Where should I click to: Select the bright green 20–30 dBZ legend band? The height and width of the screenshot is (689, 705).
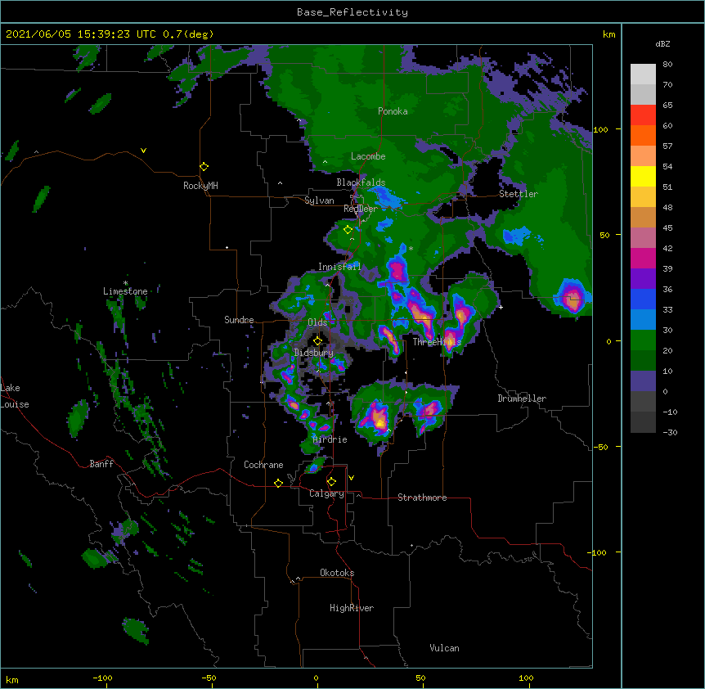[x=643, y=340]
